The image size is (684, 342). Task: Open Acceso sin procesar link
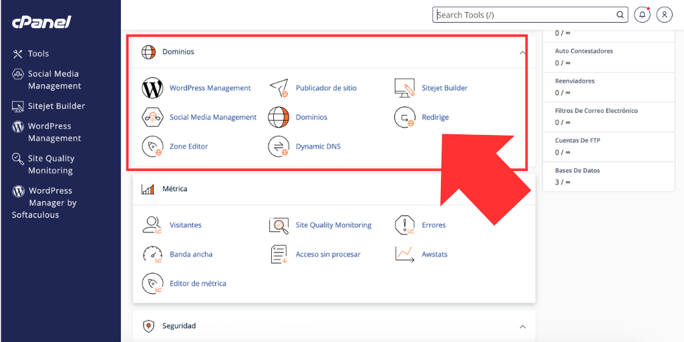point(328,254)
